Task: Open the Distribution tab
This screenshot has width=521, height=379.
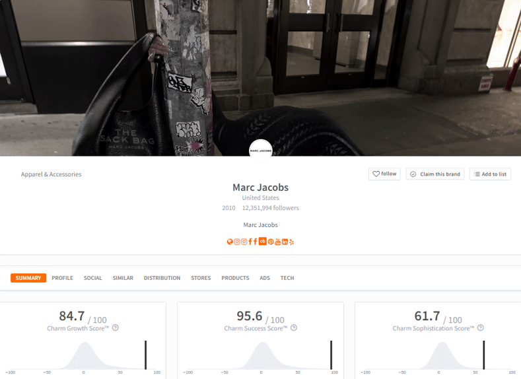Action: pyautogui.click(x=162, y=278)
